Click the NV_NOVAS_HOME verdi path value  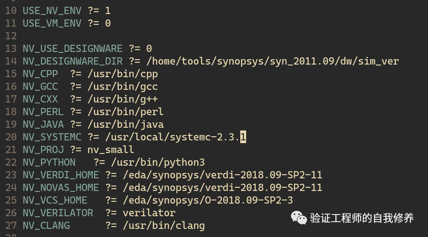(x=223, y=188)
